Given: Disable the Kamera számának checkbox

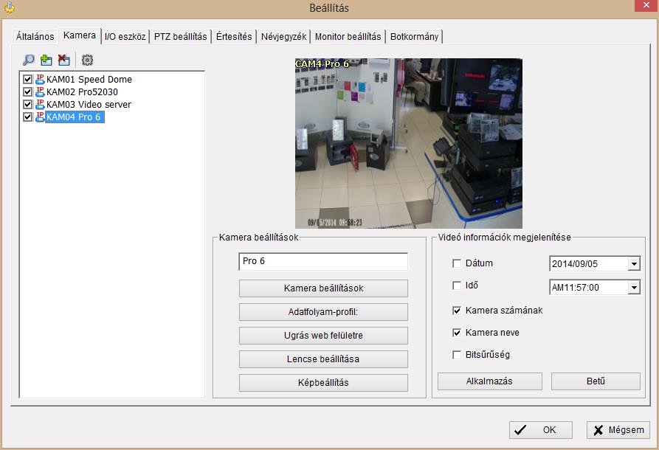Looking at the screenshot, I should coord(456,311).
